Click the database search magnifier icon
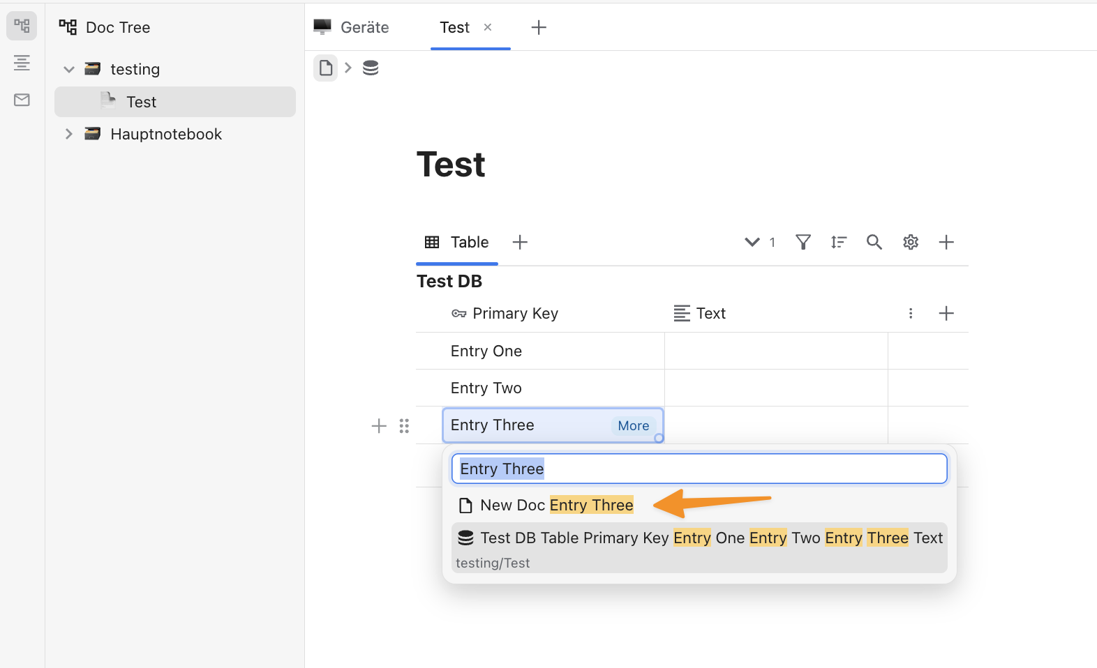 click(x=874, y=242)
